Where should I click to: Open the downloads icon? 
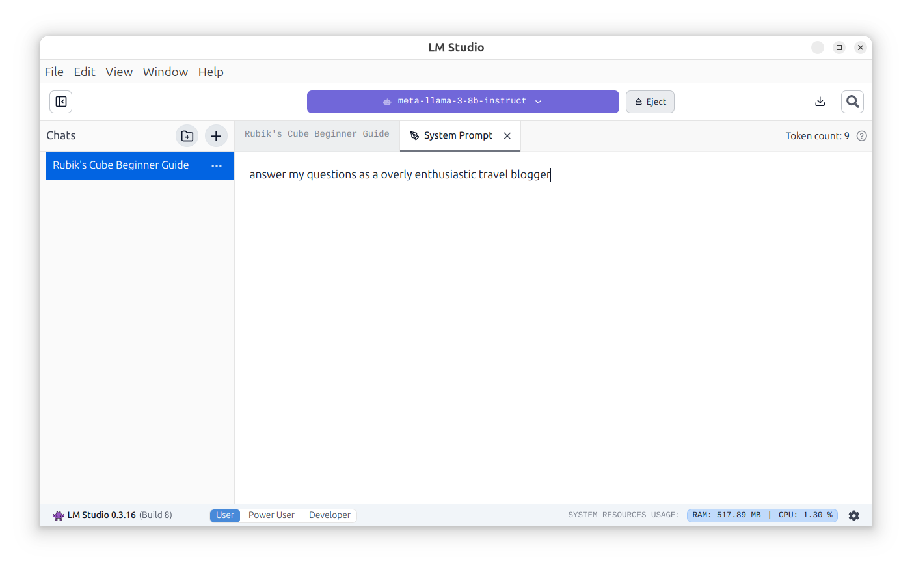point(820,102)
